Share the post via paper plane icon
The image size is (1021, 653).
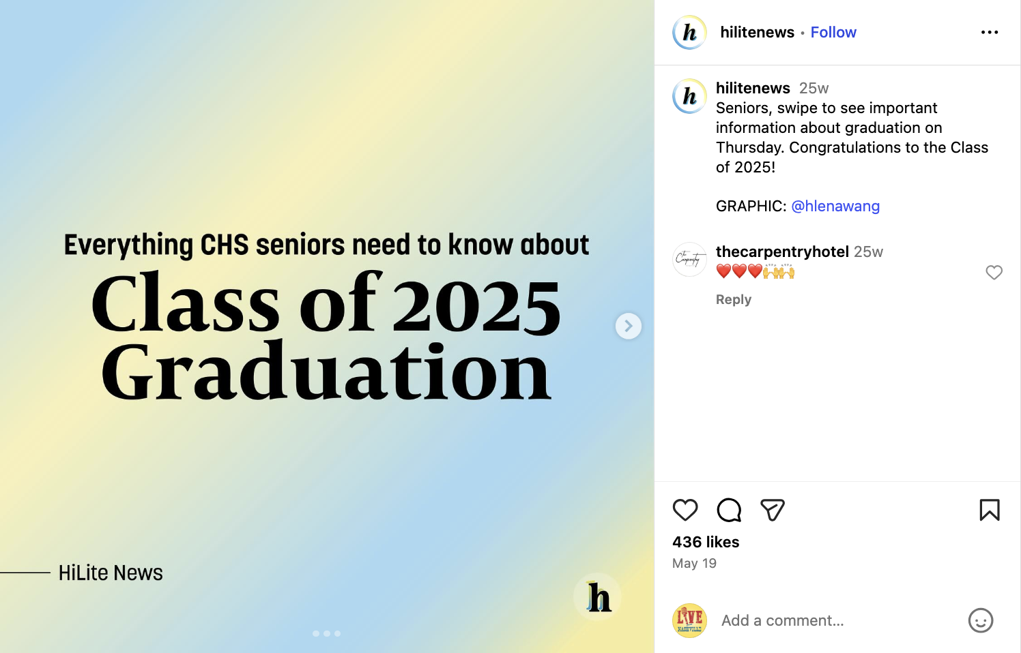pyautogui.click(x=773, y=510)
